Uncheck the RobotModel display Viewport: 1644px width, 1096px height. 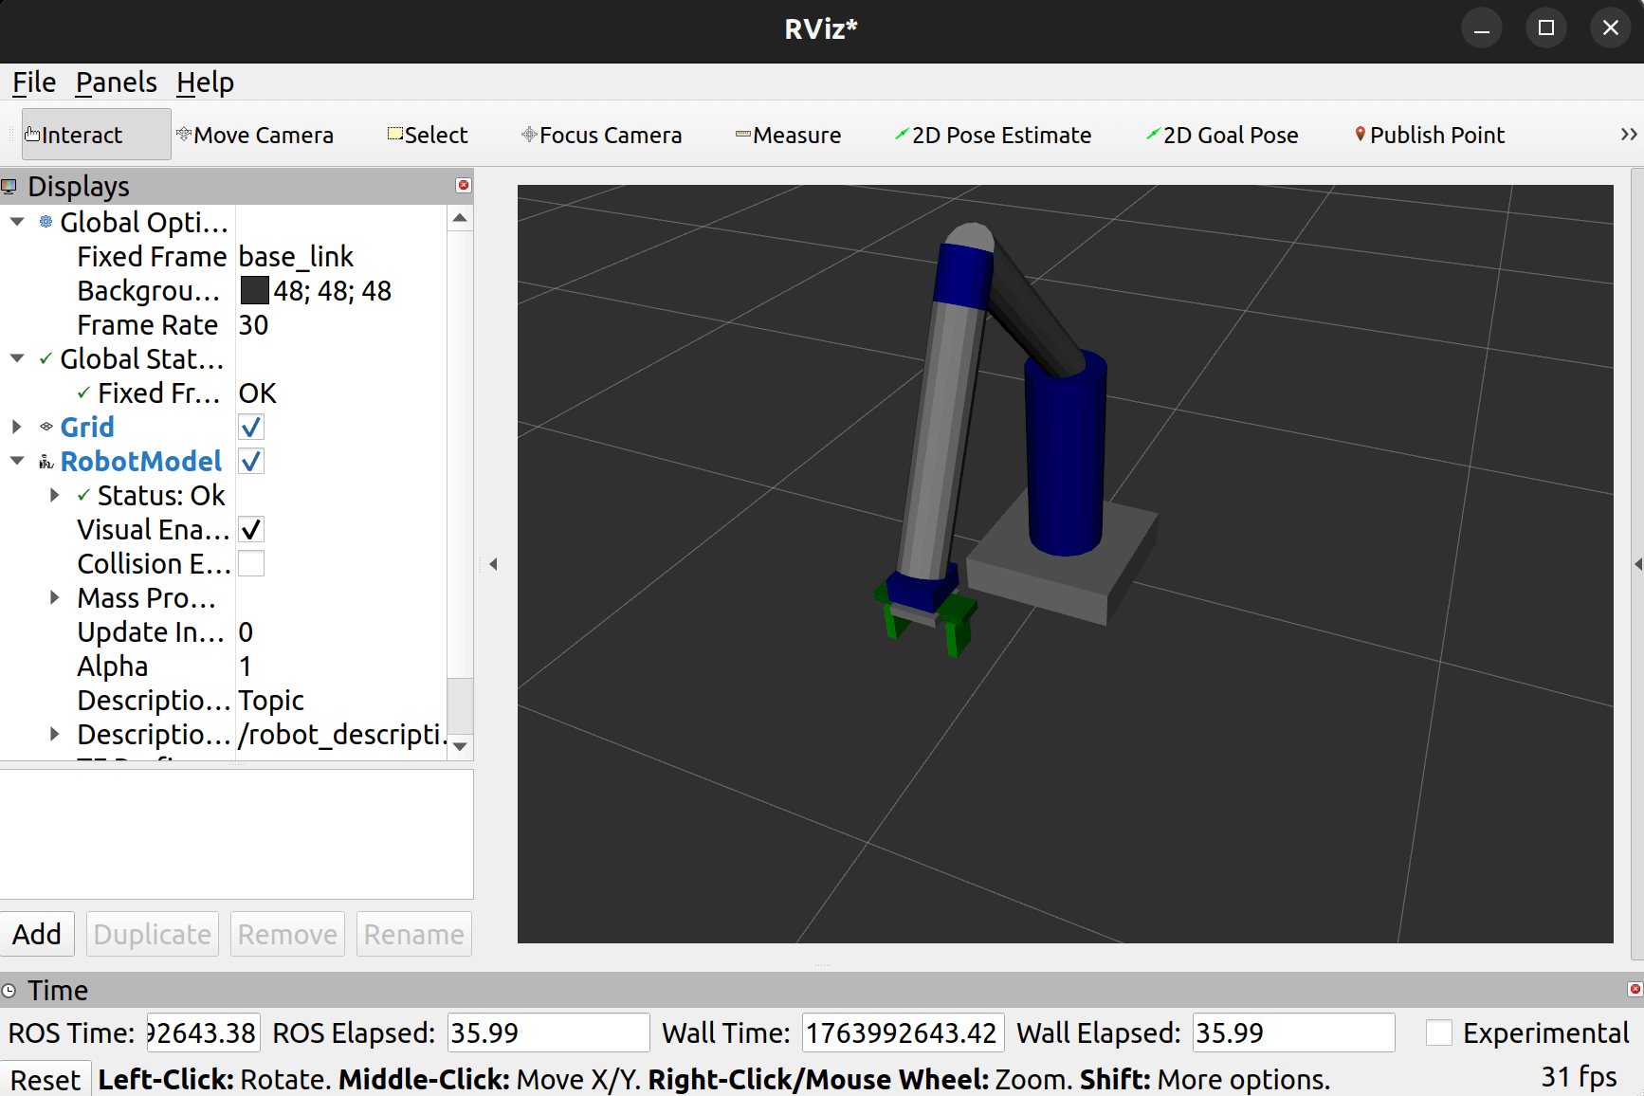click(251, 462)
